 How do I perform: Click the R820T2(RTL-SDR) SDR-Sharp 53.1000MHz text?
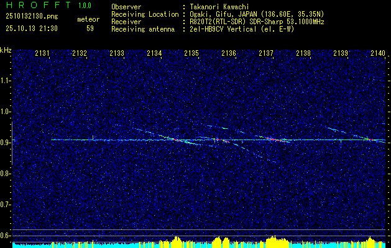(257, 22)
